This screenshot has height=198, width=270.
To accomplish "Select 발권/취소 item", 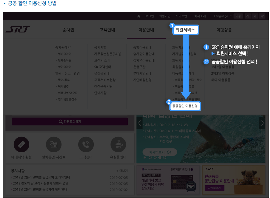I will coord(64,80).
